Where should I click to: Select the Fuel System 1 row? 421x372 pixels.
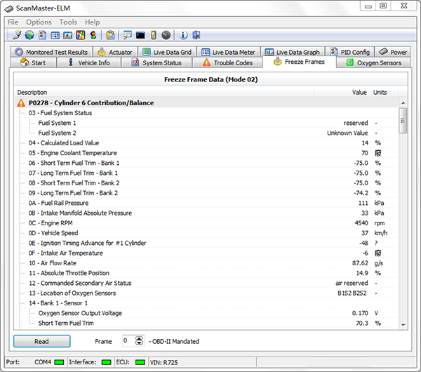coord(206,123)
